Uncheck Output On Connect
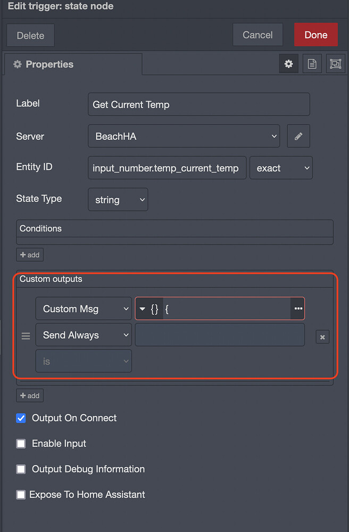The height and width of the screenshot is (532, 349). click(20, 418)
